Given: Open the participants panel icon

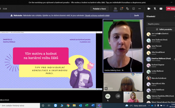Looking at the screenshot, I should pyautogui.click(x=115, y=9).
